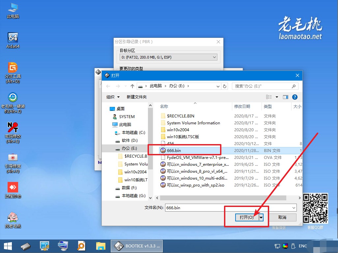Click 新建文件夹 button
This screenshot has height=253, width=338.
click(x=137, y=97)
